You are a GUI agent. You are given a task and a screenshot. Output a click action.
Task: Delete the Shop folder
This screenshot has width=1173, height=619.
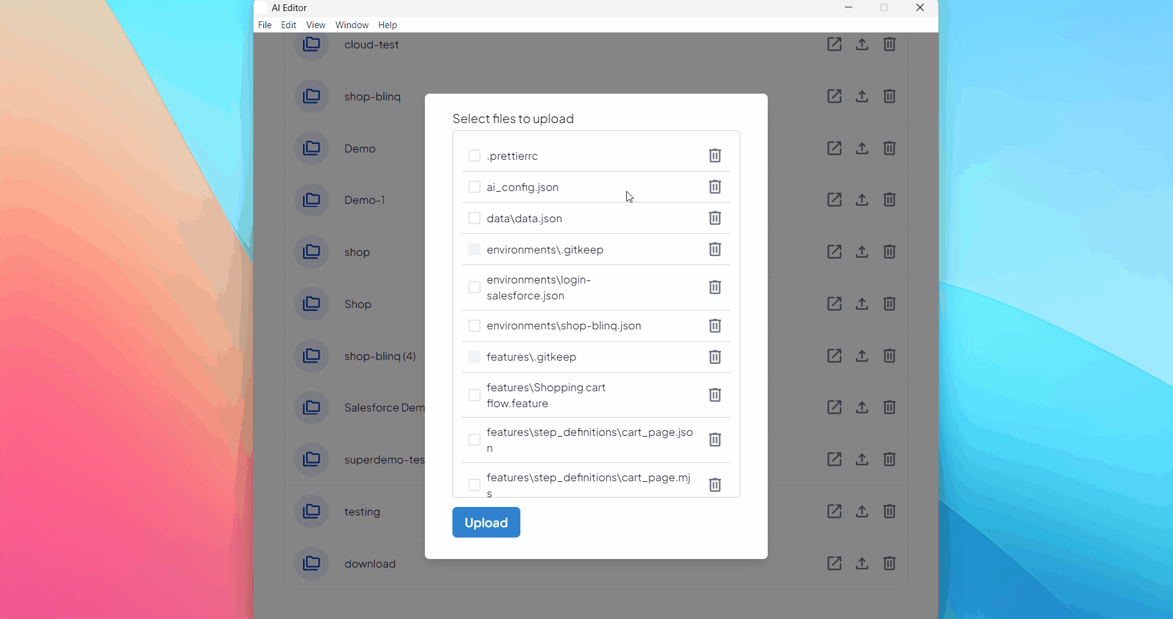coord(890,304)
